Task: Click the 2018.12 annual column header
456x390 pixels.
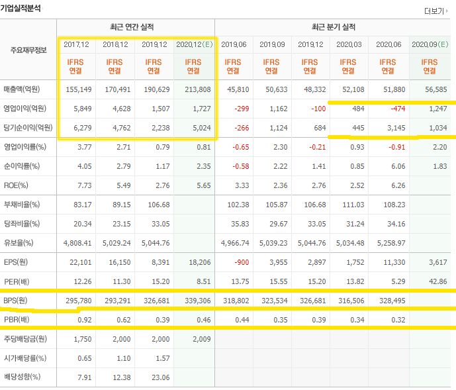Action: click(x=115, y=44)
